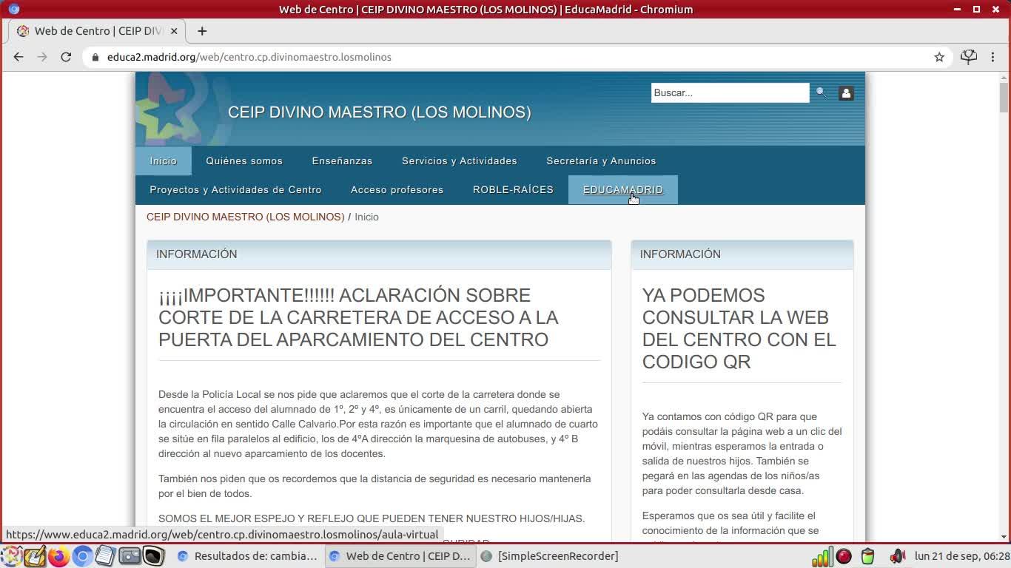
Task: Click the CEIP DIVINO MAESTRO breadcrumb link
Action: click(x=246, y=217)
